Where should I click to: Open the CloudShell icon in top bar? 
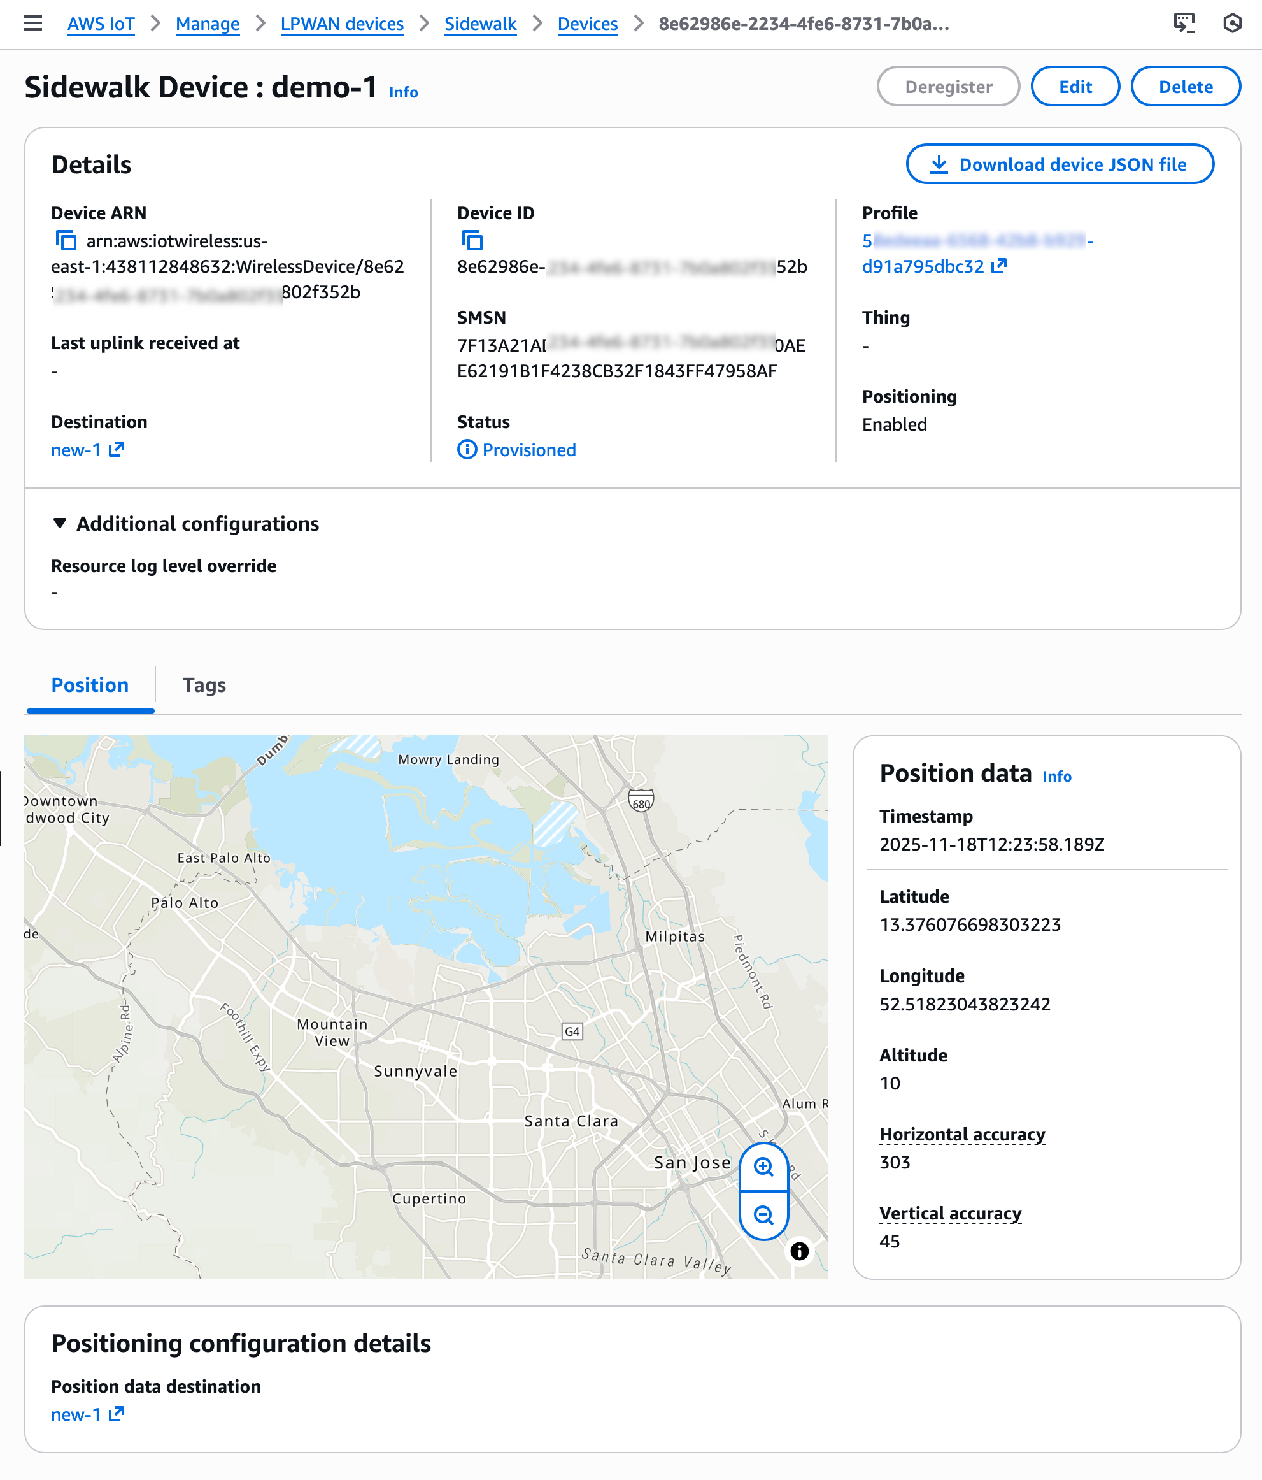click(1184, 24)
